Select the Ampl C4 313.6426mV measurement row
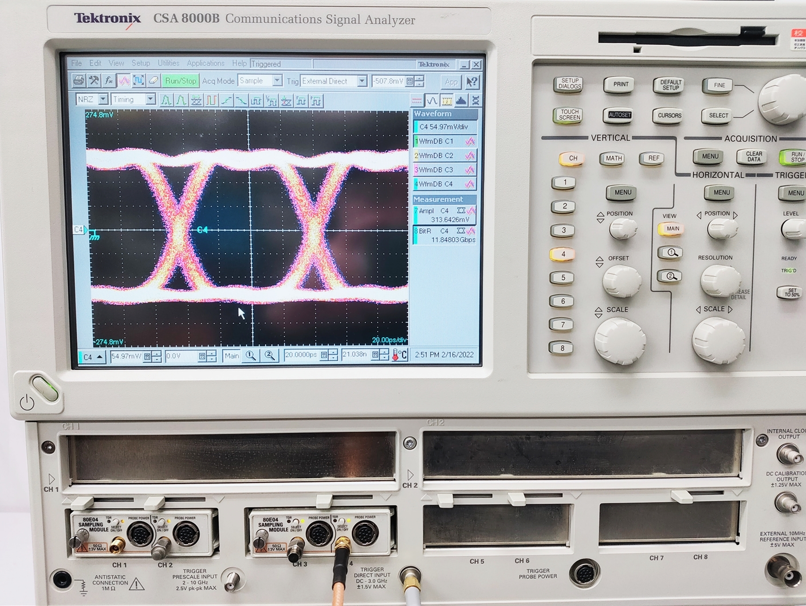806x606 pixels. pyautogui.click(x=445, y=215)
